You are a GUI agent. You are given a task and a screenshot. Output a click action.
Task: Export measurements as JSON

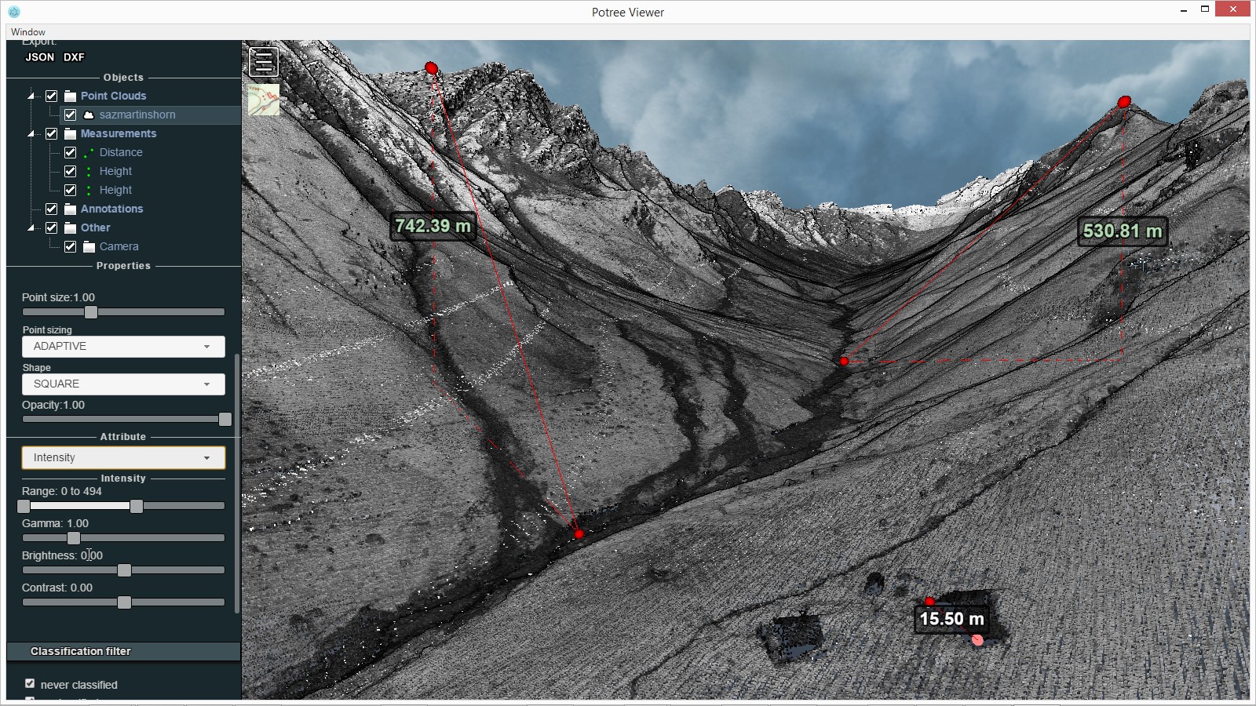[39, 57]
